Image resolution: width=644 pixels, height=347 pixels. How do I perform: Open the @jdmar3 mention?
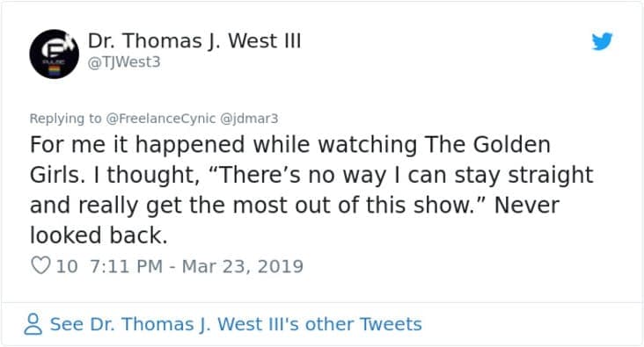249,119
